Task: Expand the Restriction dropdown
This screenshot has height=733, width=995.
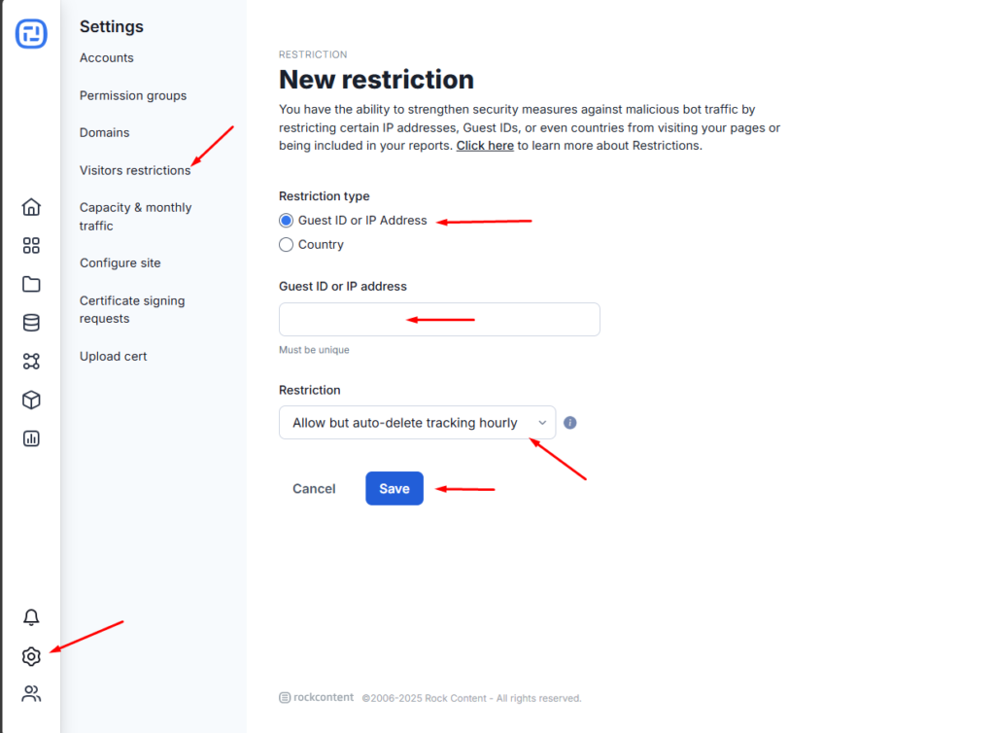Action: 418,423
